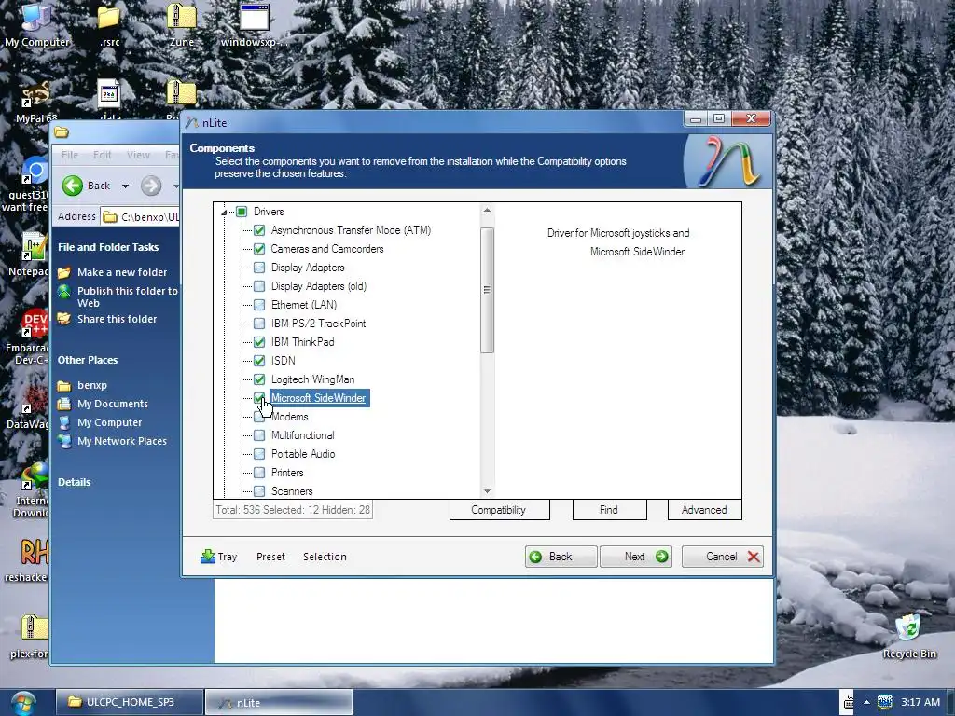Open the Recycle Bin
Image resolution: width=955 pixels, height=716 pixels.
tap(908, 637)
